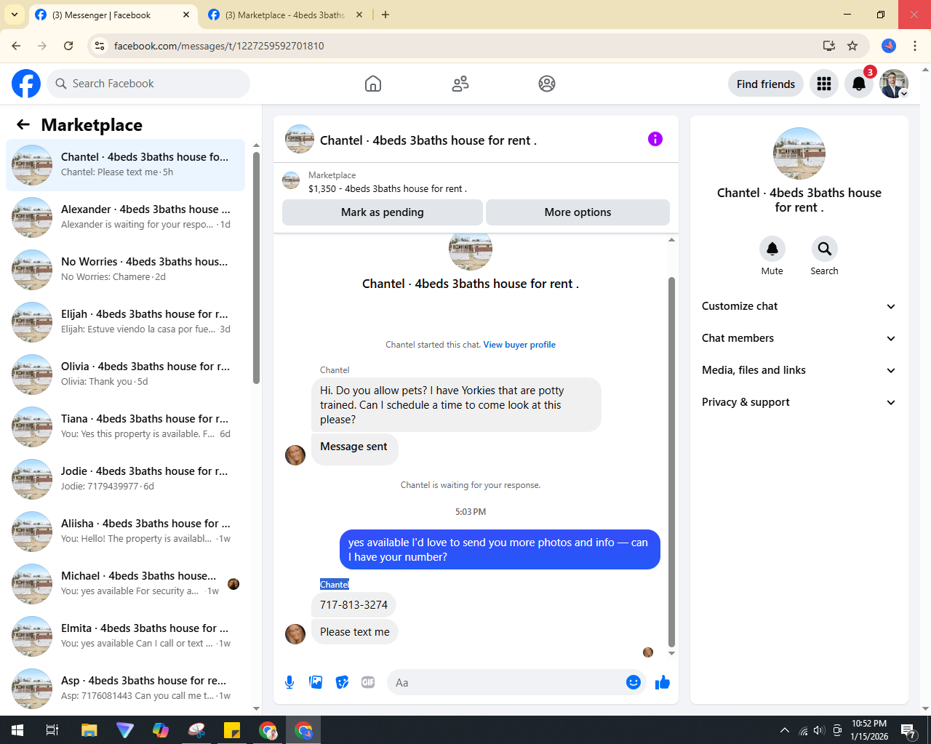The width and height of the screenshot is (931, 744).
Task: Mute the Chantel conversation with bell icon
Action: pos(772,249)
